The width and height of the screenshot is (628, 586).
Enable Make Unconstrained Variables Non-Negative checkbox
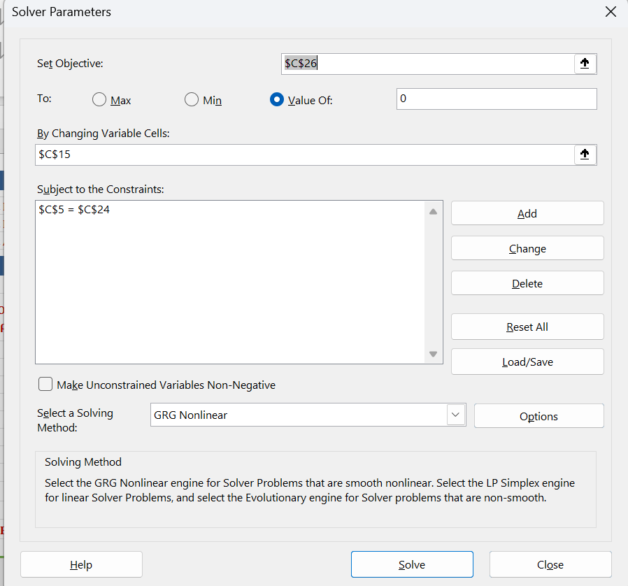(45, 384)
